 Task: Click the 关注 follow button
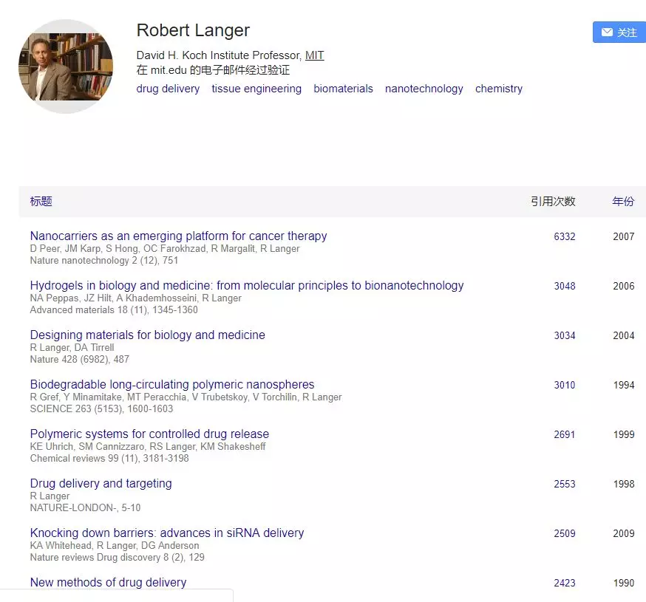(x=619, y=33)
